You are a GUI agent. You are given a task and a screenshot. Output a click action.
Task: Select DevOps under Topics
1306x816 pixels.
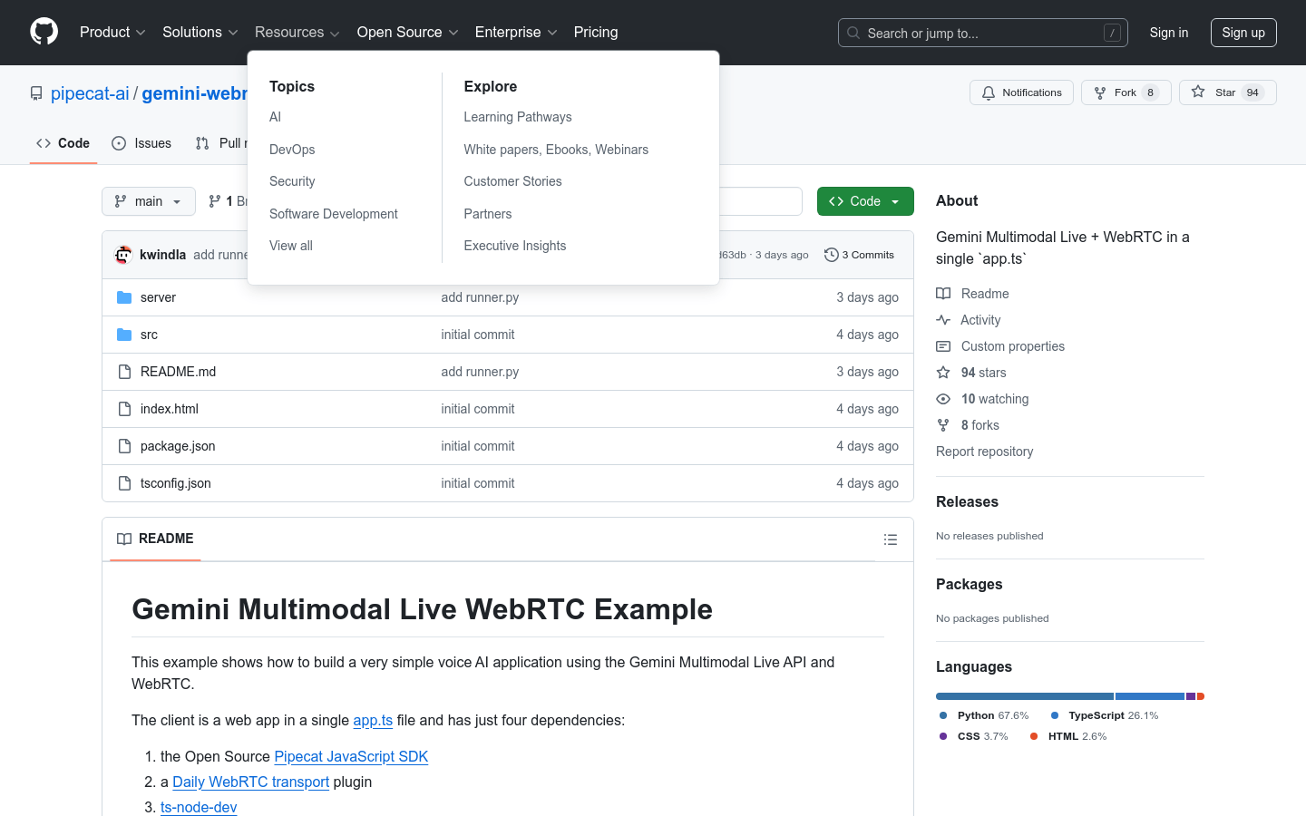[292, 150]
